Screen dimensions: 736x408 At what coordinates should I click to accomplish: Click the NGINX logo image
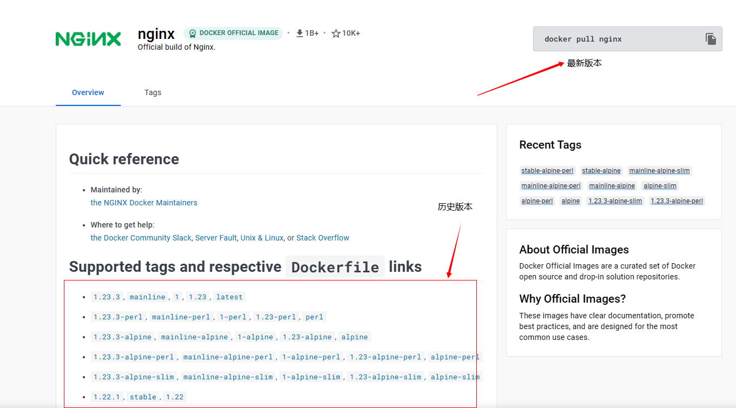88,39
